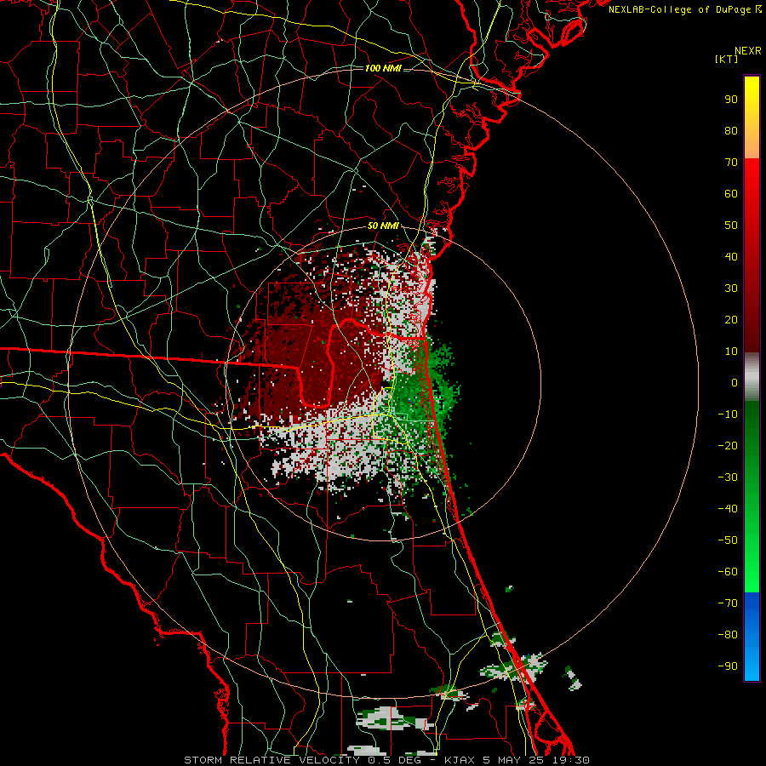Click the [KT] units label
The image size is (766, 766).
pos(726,59)
